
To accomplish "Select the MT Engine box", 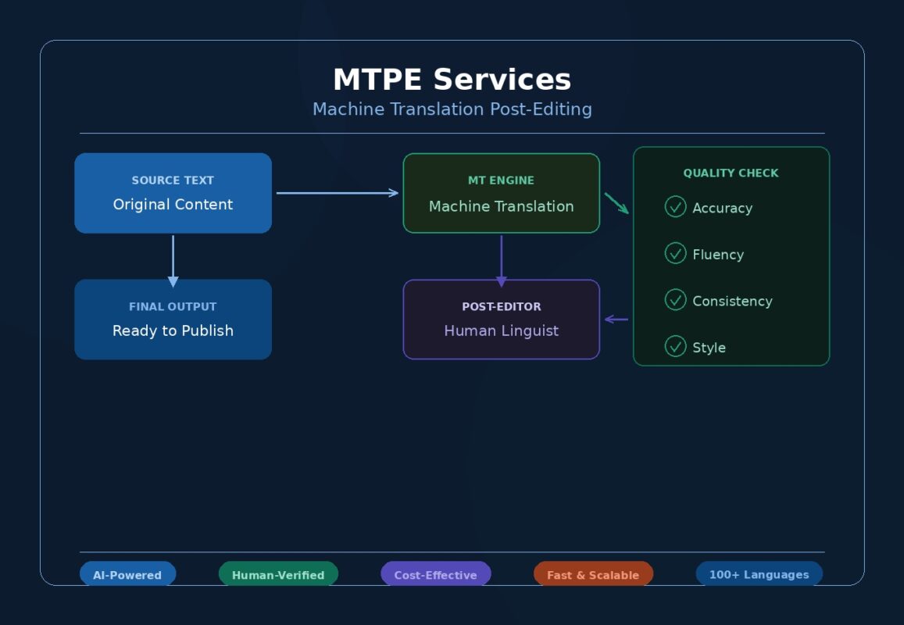I will pos(501,193).
